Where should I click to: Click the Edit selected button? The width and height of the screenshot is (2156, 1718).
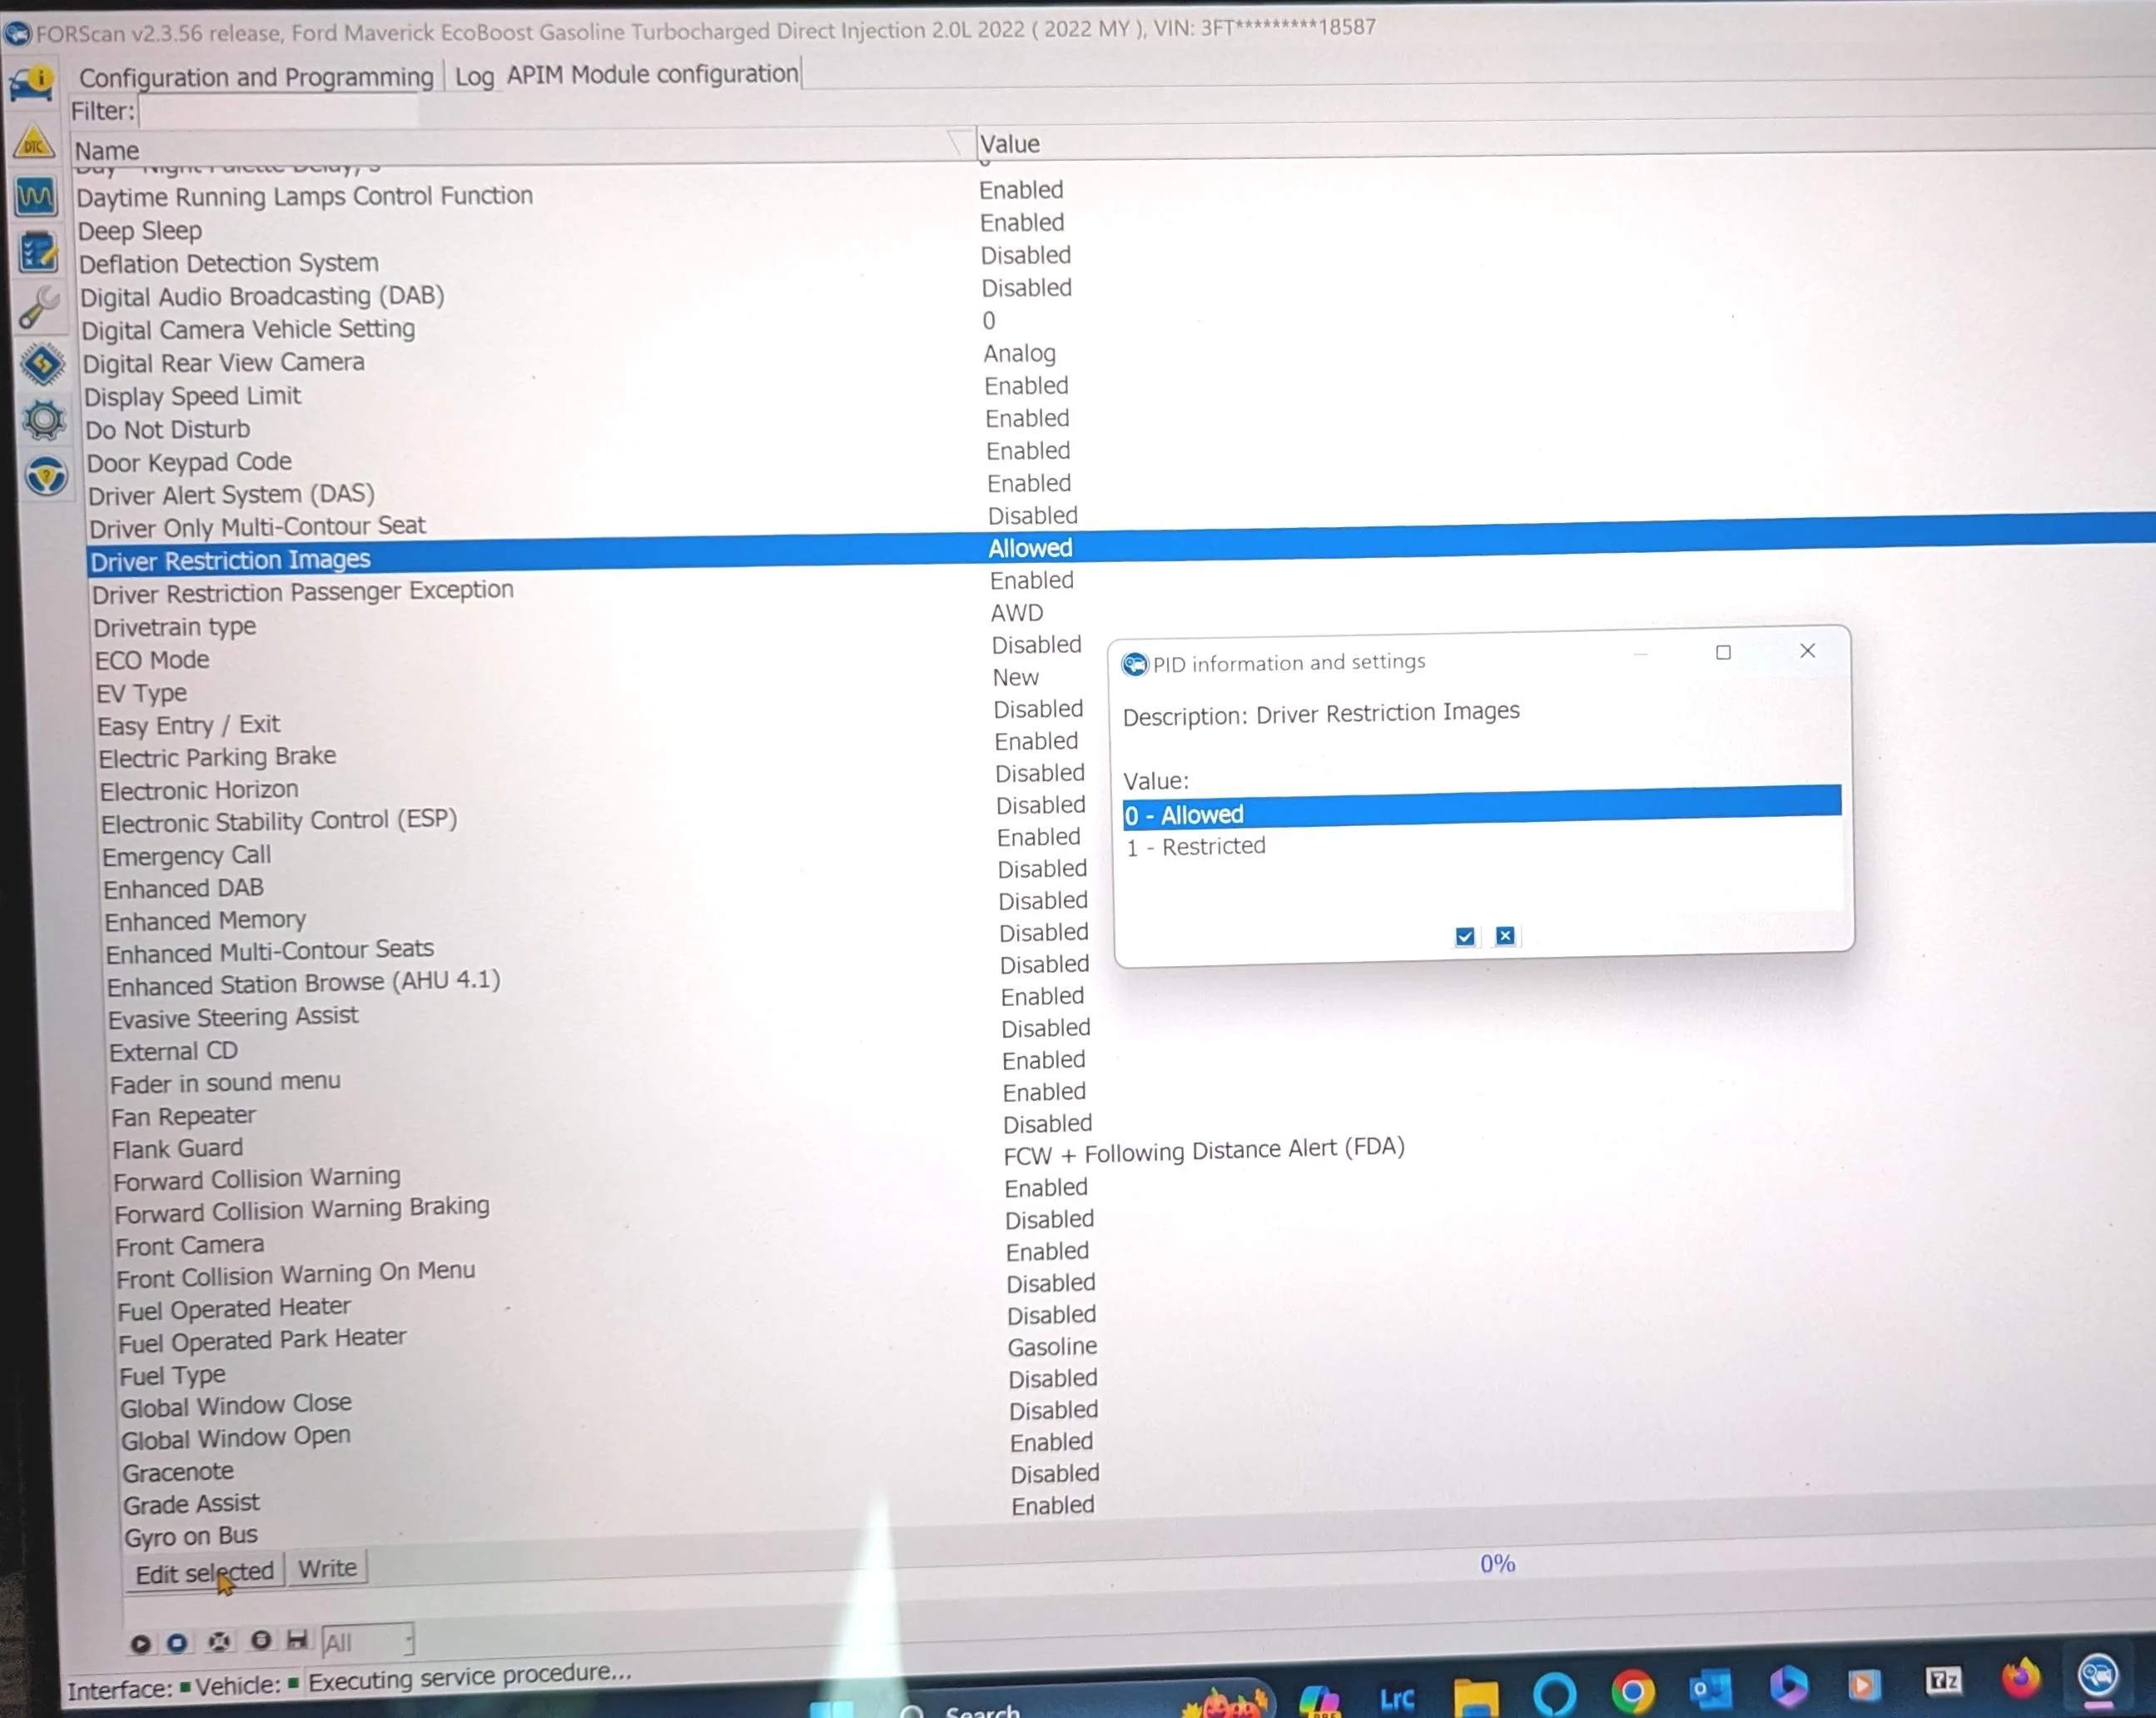[204, 1572]
